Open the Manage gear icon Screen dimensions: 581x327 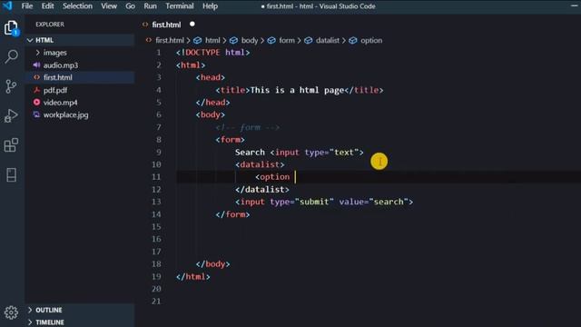click(x=11, y=312)
